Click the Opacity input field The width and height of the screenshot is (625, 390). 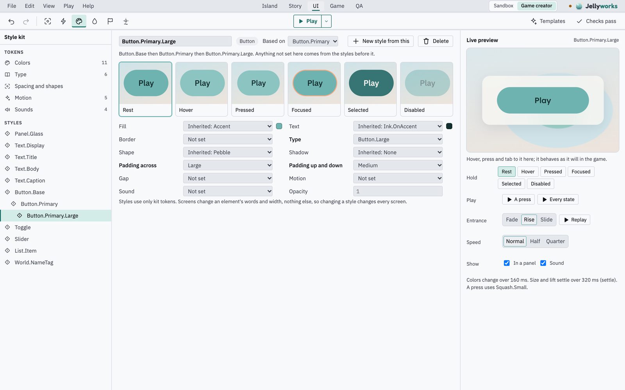[x=398, y=191]
